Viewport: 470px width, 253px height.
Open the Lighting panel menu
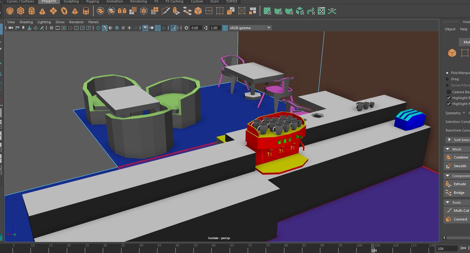coord(44,22)
